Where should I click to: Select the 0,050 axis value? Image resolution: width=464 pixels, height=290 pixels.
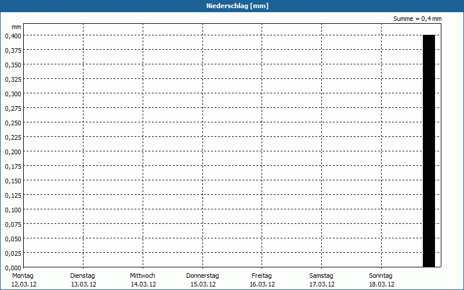pyautogui.click(x=13, y=239)
